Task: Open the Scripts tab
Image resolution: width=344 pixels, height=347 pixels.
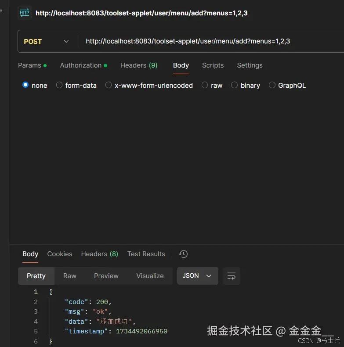Action: (x=213, y=65)
